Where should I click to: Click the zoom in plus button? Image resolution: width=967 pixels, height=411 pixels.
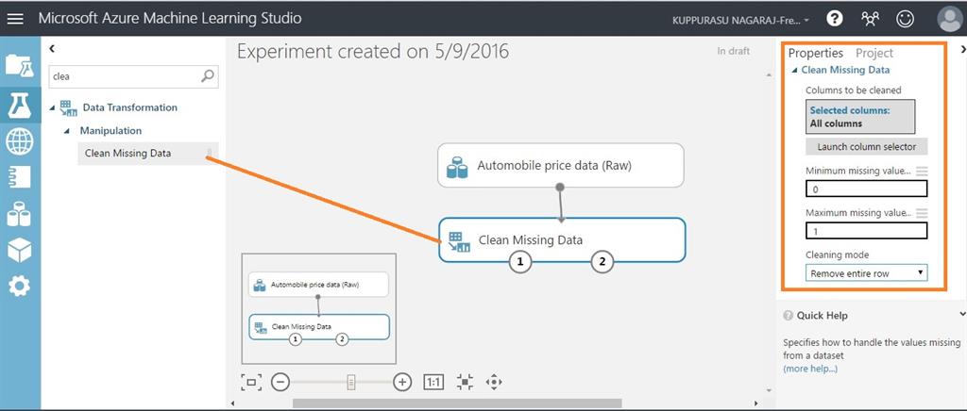tap(402, 382)
